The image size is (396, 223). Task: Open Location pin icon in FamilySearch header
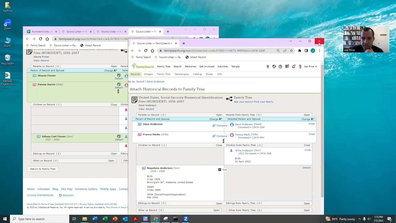(268, 67)
